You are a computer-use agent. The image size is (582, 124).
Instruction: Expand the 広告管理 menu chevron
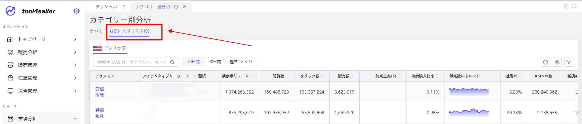[75, 91]
